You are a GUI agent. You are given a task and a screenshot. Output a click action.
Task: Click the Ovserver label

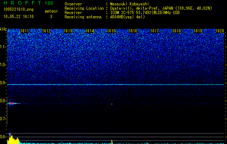pos(73,4)
